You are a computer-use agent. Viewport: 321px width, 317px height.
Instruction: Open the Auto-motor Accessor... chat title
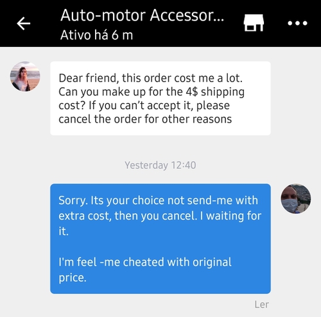[x=142, y=15]
